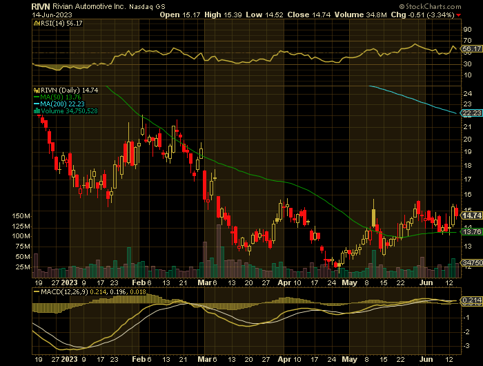Click the 19 price axis label
This screenshot has width=483, height=366.
coord(468,152)
